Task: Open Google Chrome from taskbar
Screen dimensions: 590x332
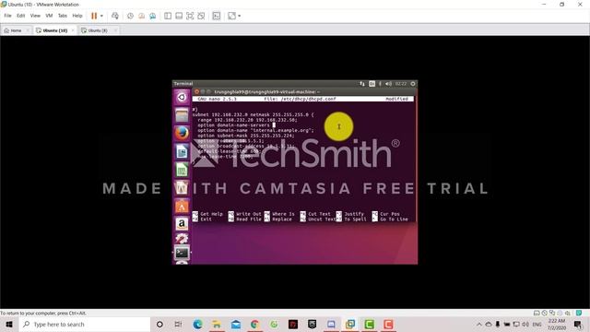Action: (254, 324)
